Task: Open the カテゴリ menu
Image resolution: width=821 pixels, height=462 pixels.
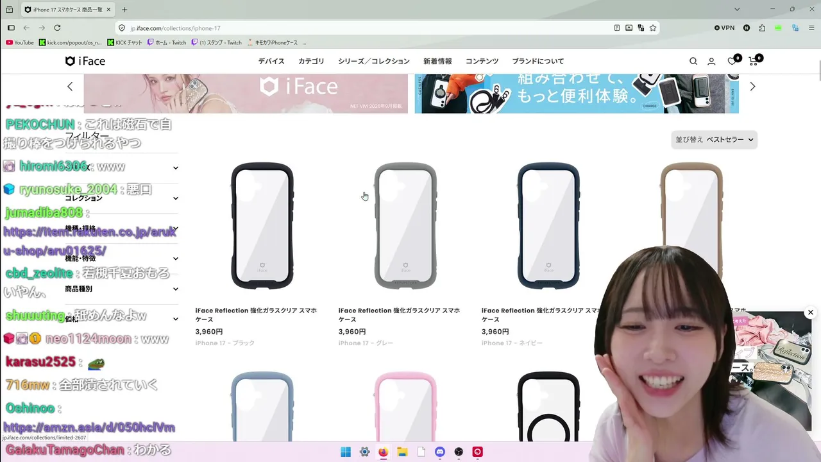Action: click(311, 62)
